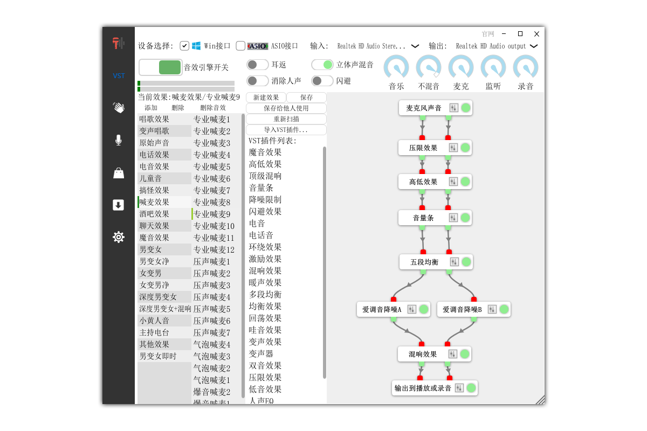Expand the 输出 device dropdown
The width and height of the screenshot is (647, 431).
(x=533, y=46)
